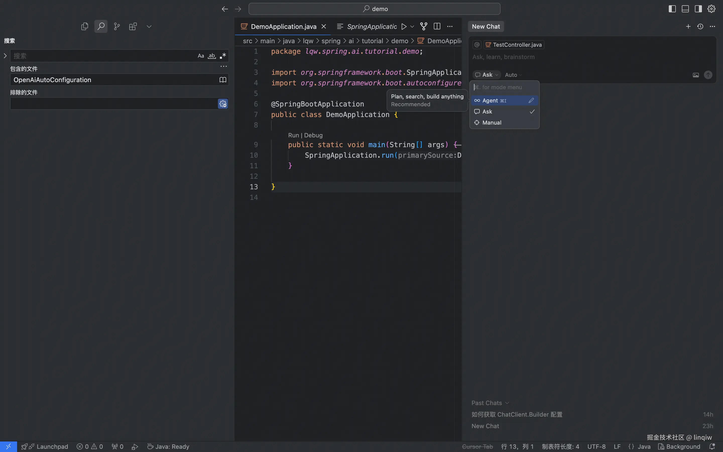Open the Explorer files icon
The image size is (723, 452).
pos(85,26)
